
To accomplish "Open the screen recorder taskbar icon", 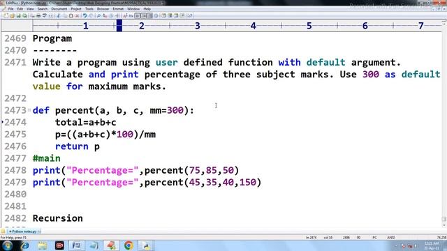I will click(59, 245).
